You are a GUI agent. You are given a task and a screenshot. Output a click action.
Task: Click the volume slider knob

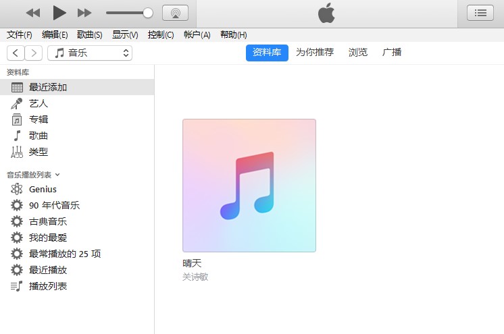148,13
